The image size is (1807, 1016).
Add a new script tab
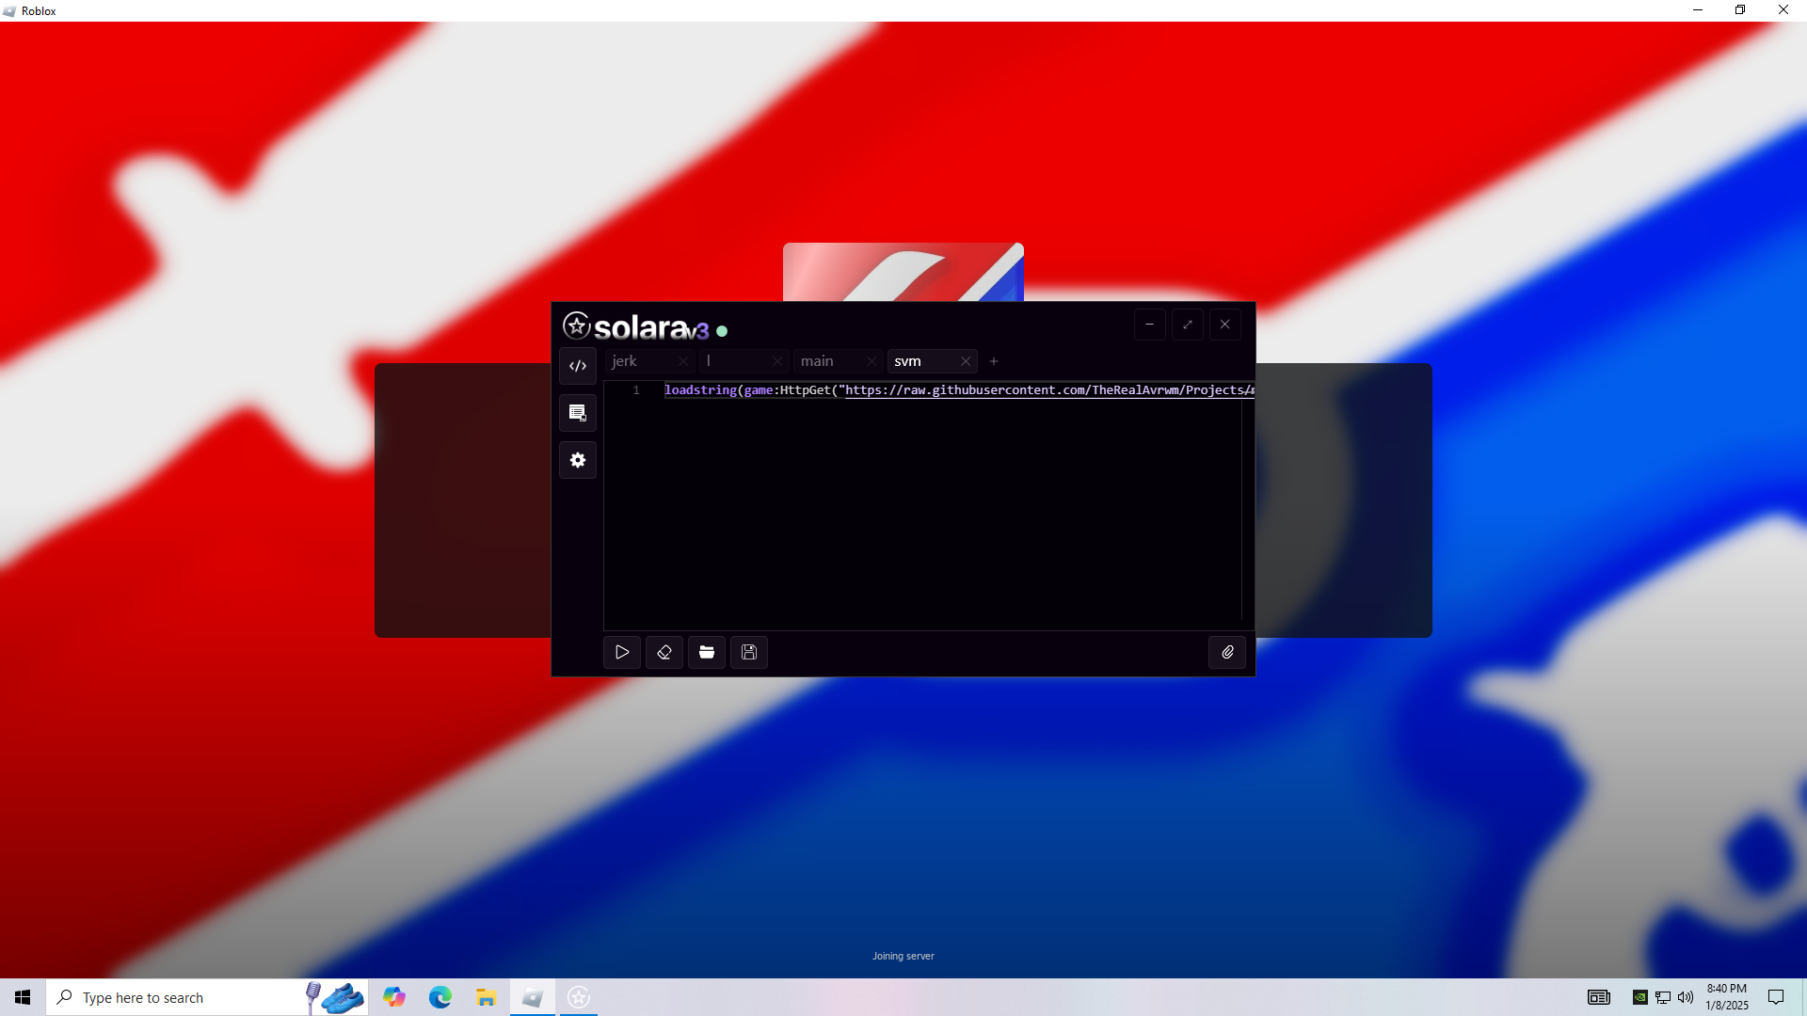[x=994, y=361]
